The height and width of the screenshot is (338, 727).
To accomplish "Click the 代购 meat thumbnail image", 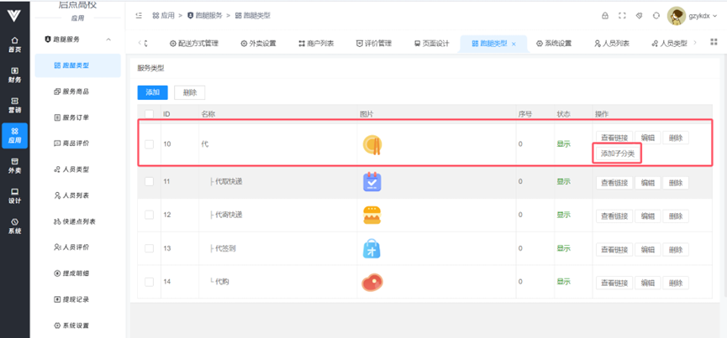I will tap(372, 283).
